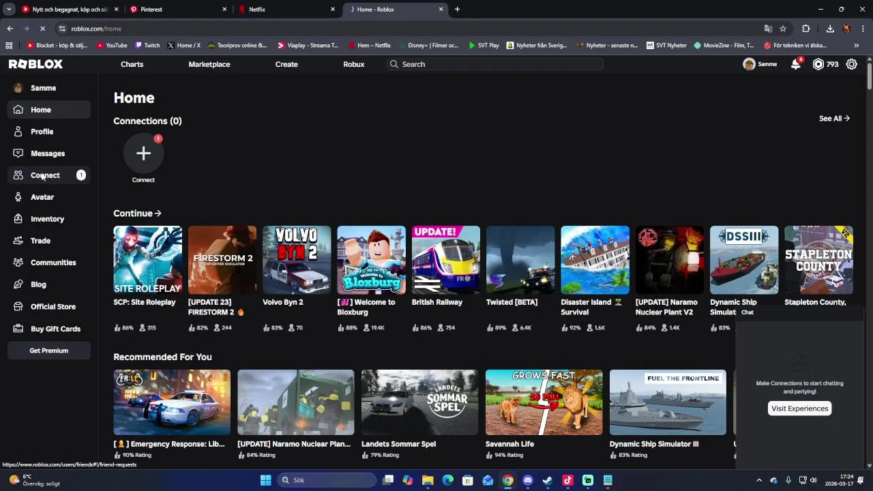Open the Emergency Response recommended thumbnail
This screenshot has width=873, height=491.
[x=172, y=402]
